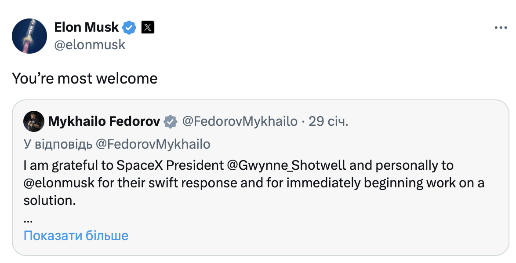Open the Elon Musk display name
The image size is (516, 263).
[87, 27]
